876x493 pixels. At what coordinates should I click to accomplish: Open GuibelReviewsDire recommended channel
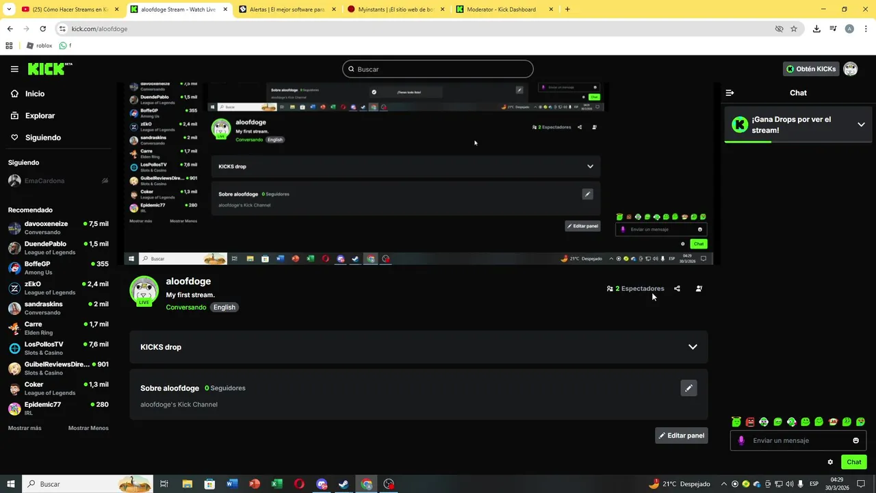[x=58, y=368]
